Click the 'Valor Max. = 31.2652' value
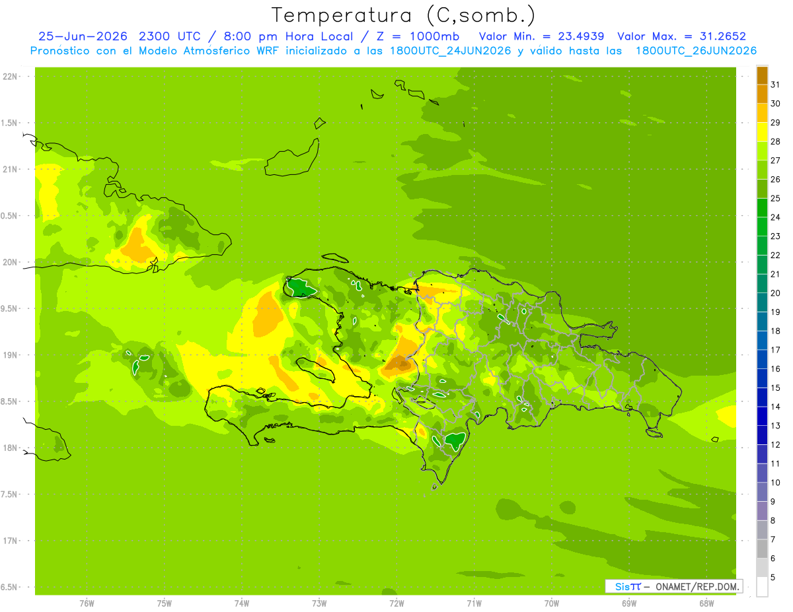Image resolution: width=793 pixels, height=612 pixels. tap(682, 36)
